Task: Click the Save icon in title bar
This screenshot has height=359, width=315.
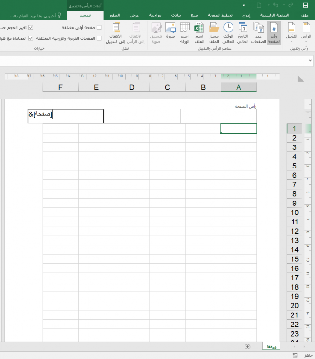Action: [305, 5]
